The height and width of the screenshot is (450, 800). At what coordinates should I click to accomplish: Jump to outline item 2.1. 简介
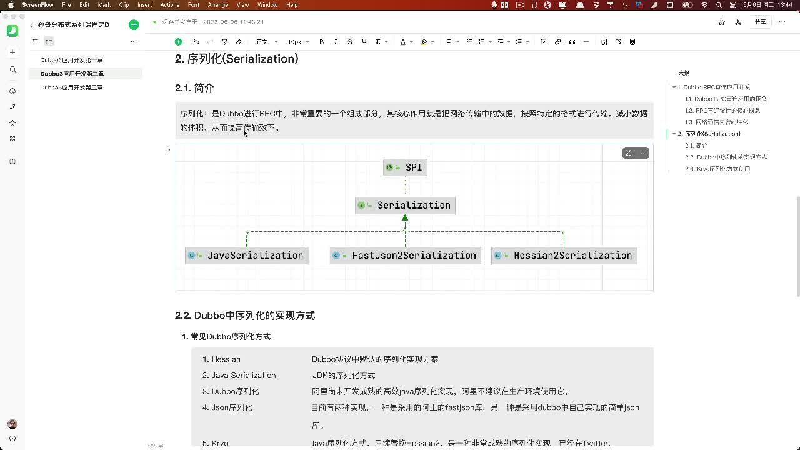696,146
